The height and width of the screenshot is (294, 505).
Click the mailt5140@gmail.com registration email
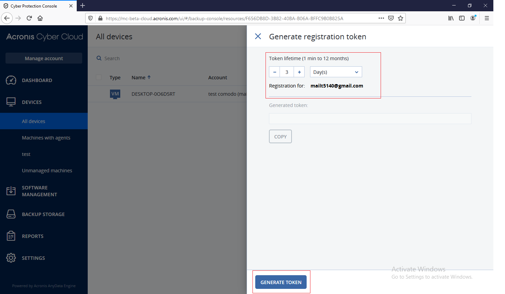[337, 86]
